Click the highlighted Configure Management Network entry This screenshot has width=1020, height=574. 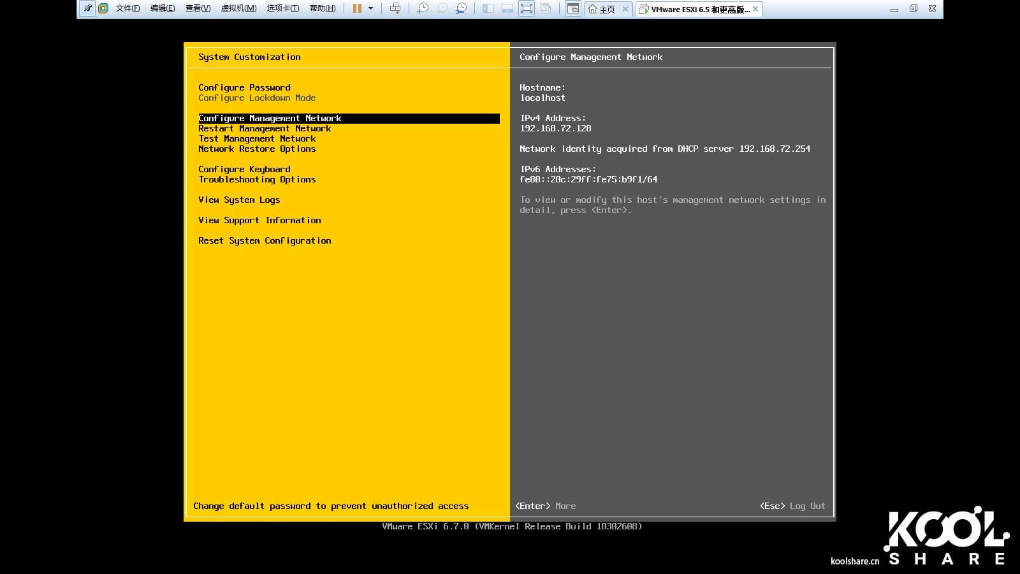[270, 118]
